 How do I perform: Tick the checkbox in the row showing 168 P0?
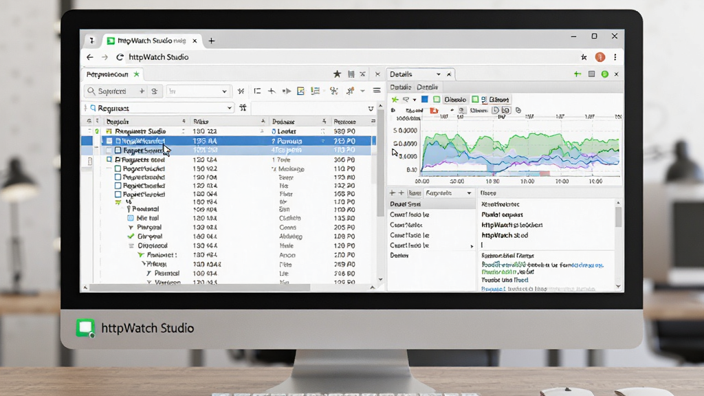pos(118,195)
